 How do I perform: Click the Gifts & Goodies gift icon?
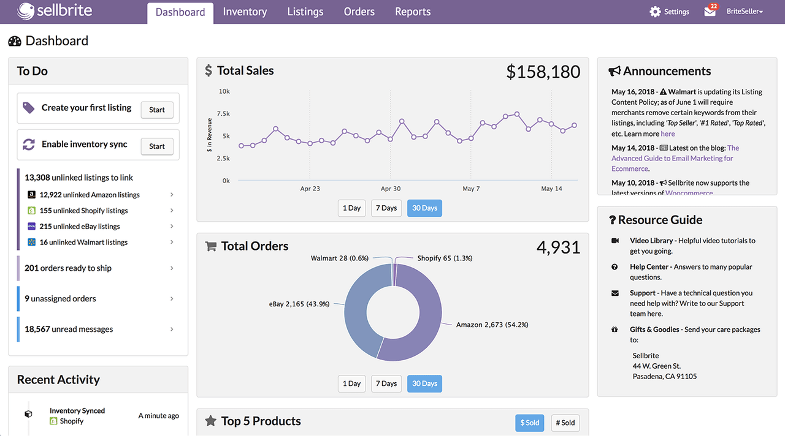[x=615, y=330]
